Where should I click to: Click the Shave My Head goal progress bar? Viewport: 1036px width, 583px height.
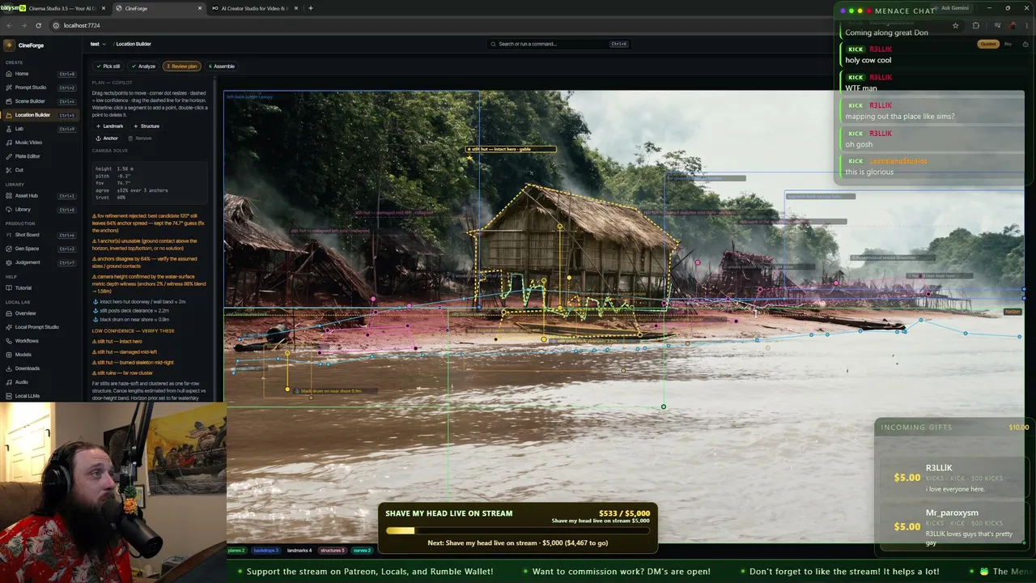click(x=517, y=531)
